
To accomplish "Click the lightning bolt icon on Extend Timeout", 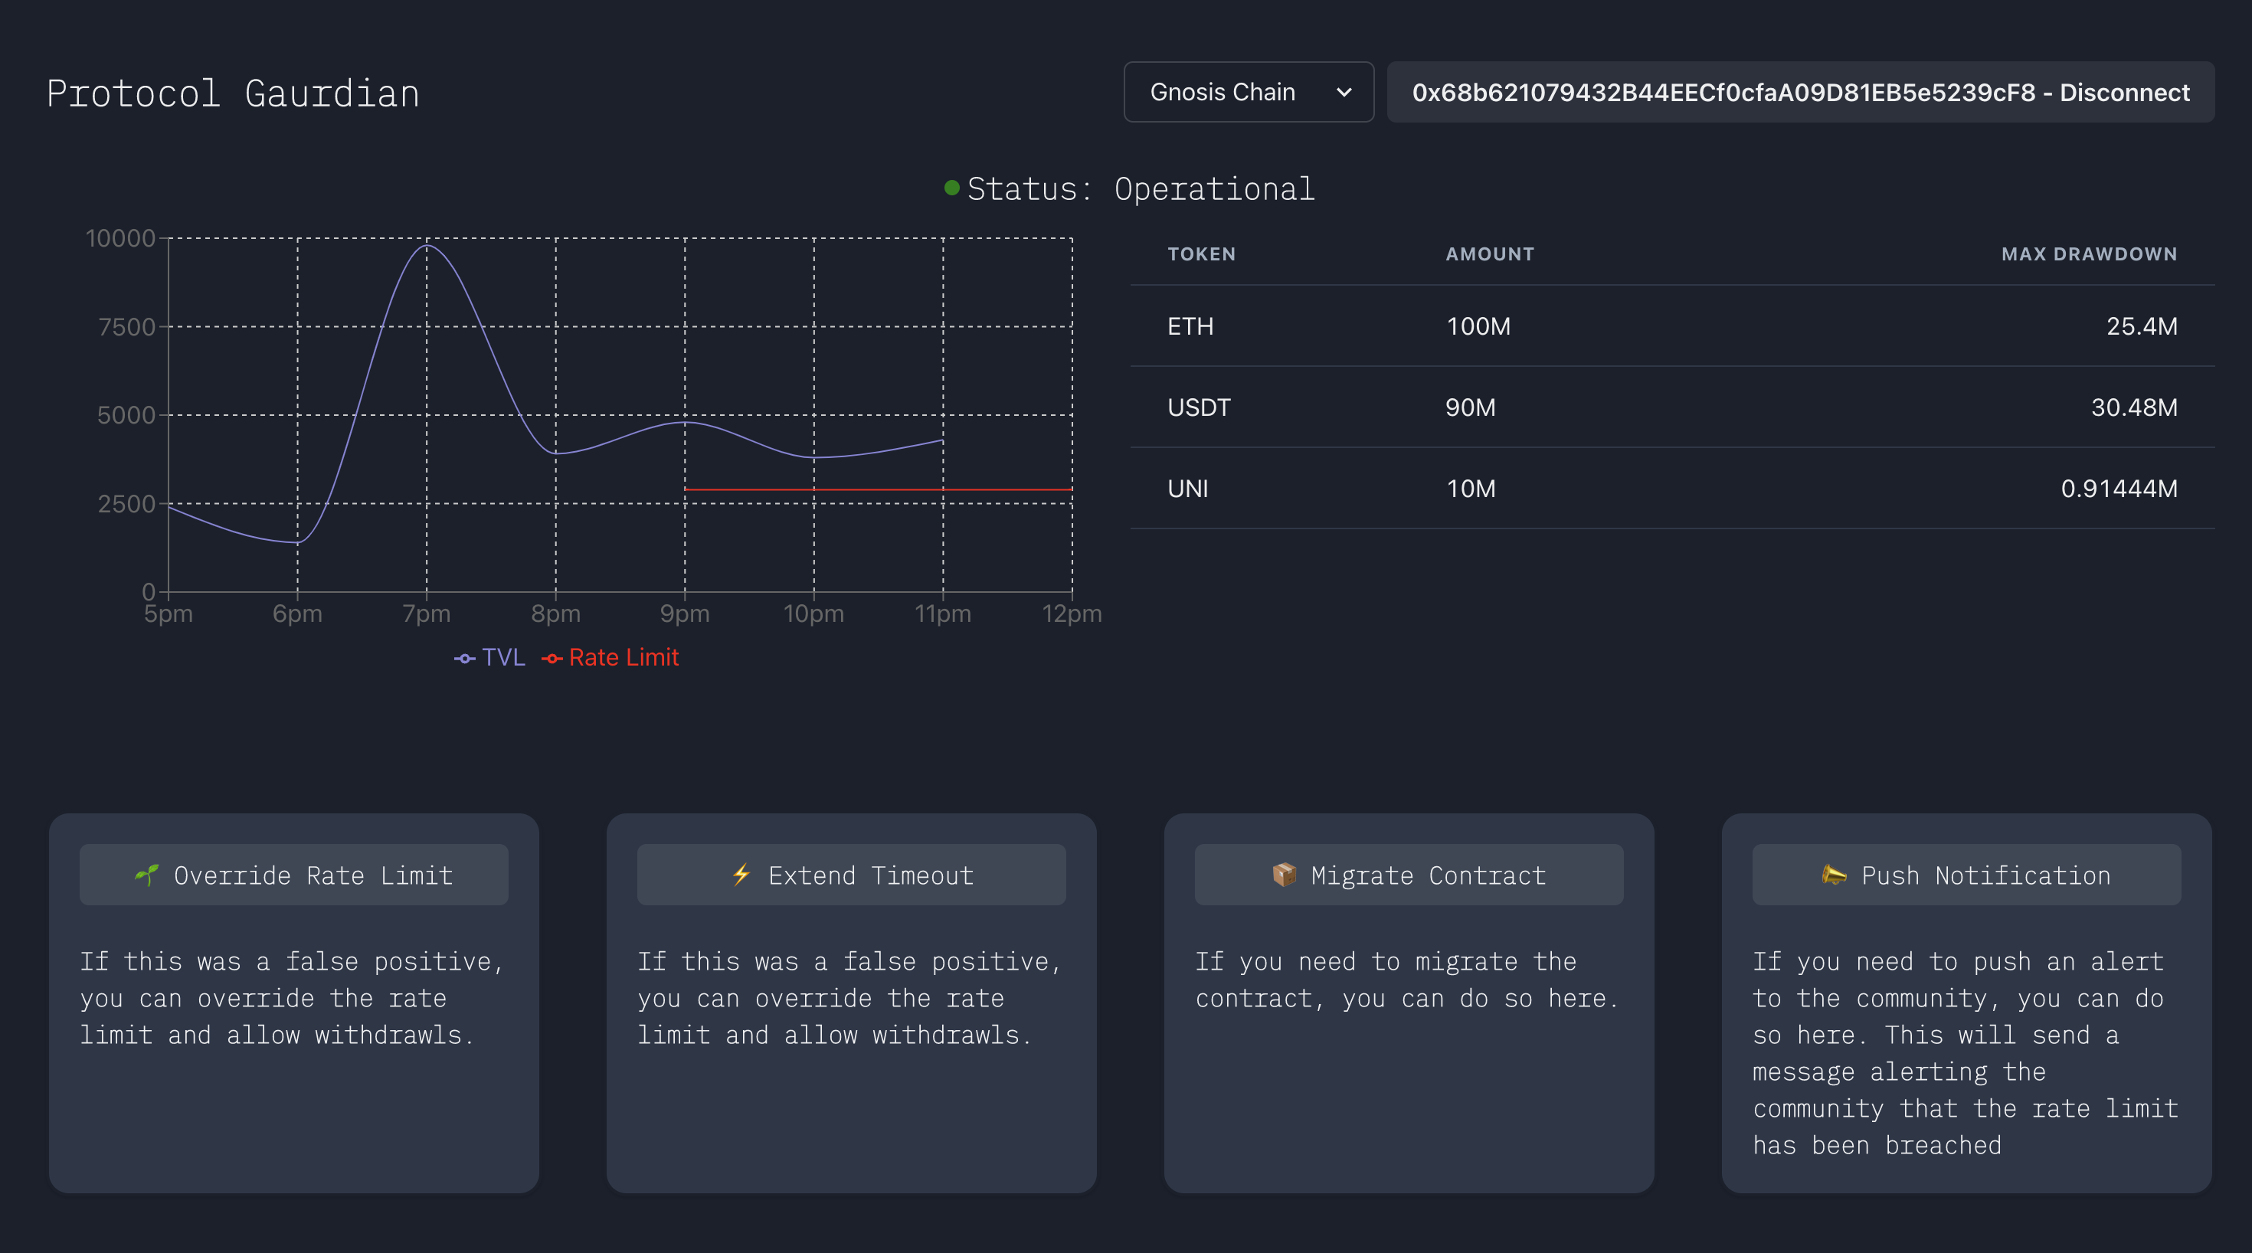I will (x=741, y=875).
